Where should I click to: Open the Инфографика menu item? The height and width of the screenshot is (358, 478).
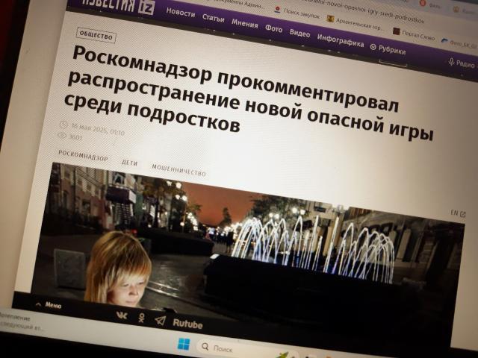click(x=341, y=40)
